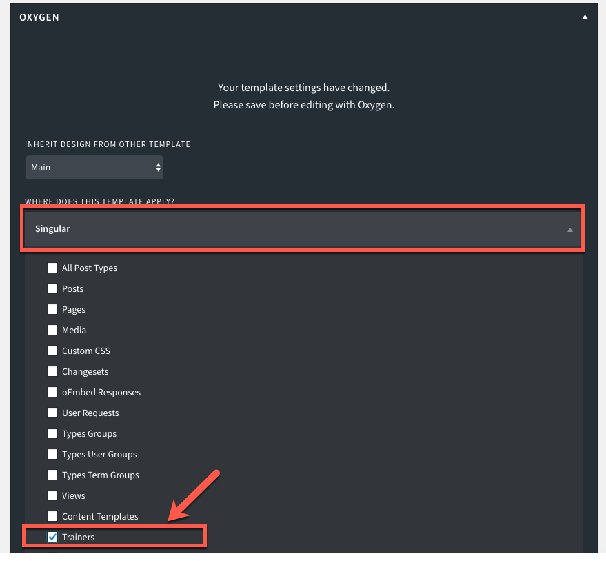Check the Views checkbox
Screen dimensions: 606x561
[52, 495]
